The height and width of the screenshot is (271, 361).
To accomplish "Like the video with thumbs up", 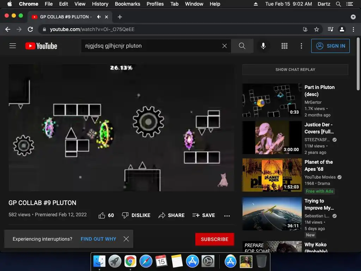I will [106, 215].
